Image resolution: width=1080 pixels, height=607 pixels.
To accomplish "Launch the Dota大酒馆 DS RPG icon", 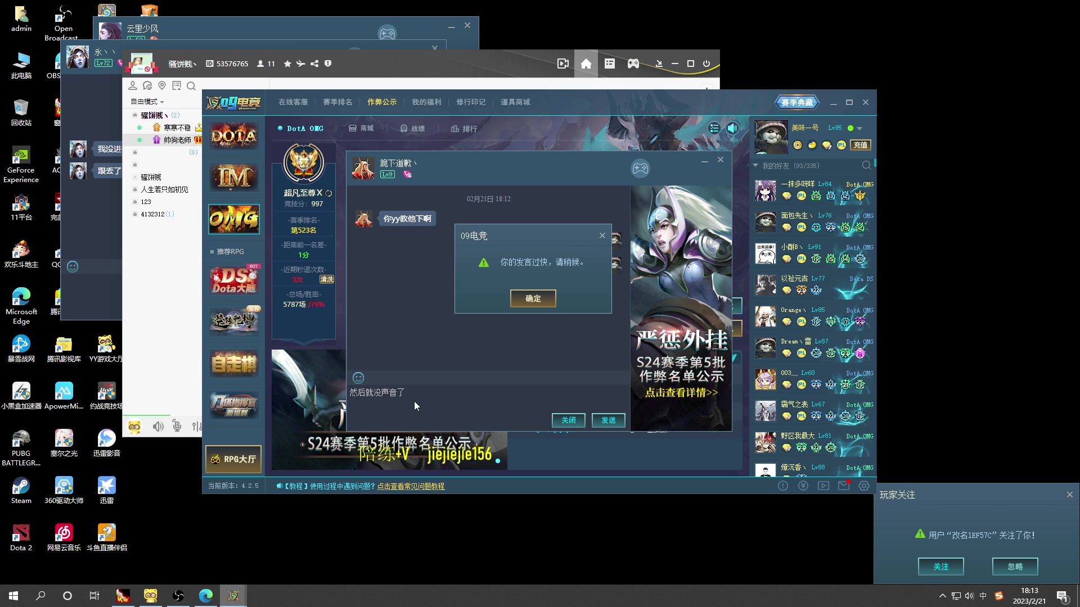I will [x=233, y=279].
